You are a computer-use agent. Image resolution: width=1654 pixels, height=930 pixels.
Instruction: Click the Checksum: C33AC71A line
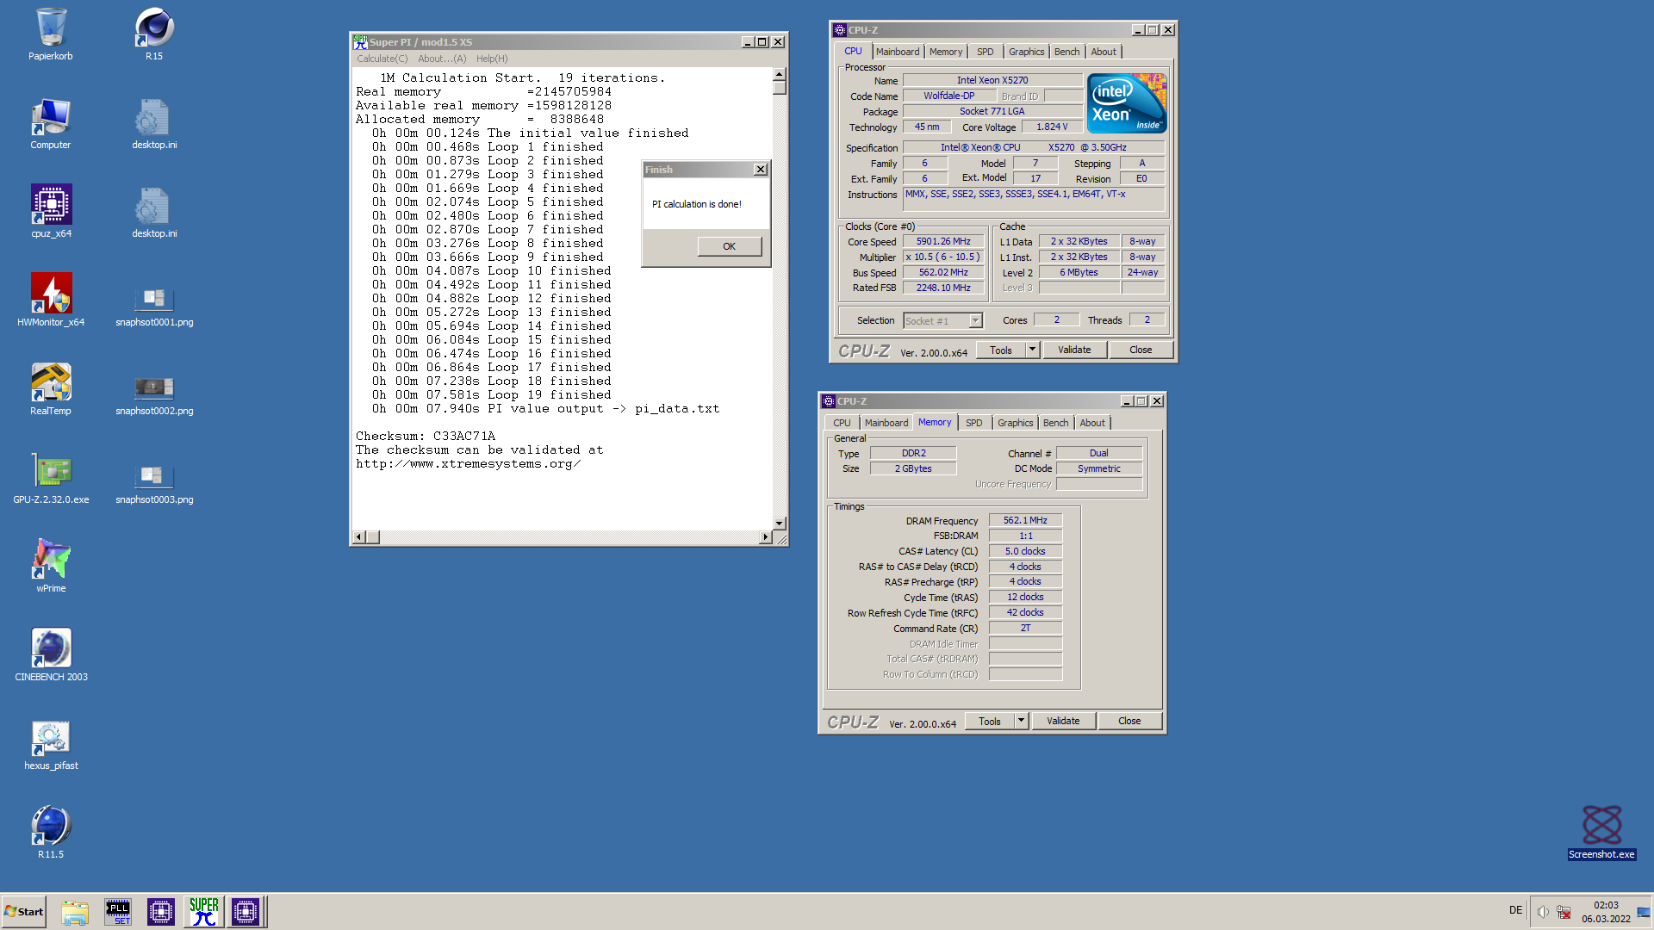pyautogui.click(x=426, y=437)
